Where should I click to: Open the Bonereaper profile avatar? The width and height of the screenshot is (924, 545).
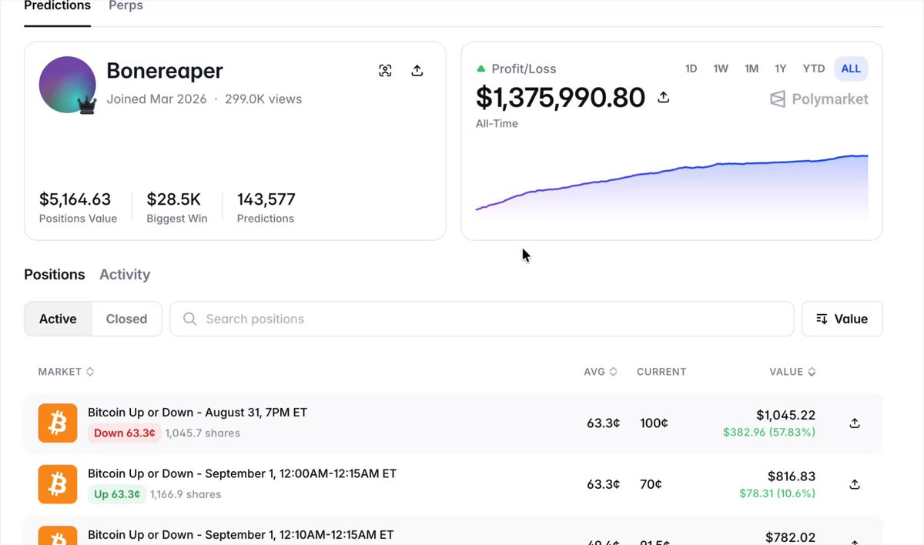68,85
